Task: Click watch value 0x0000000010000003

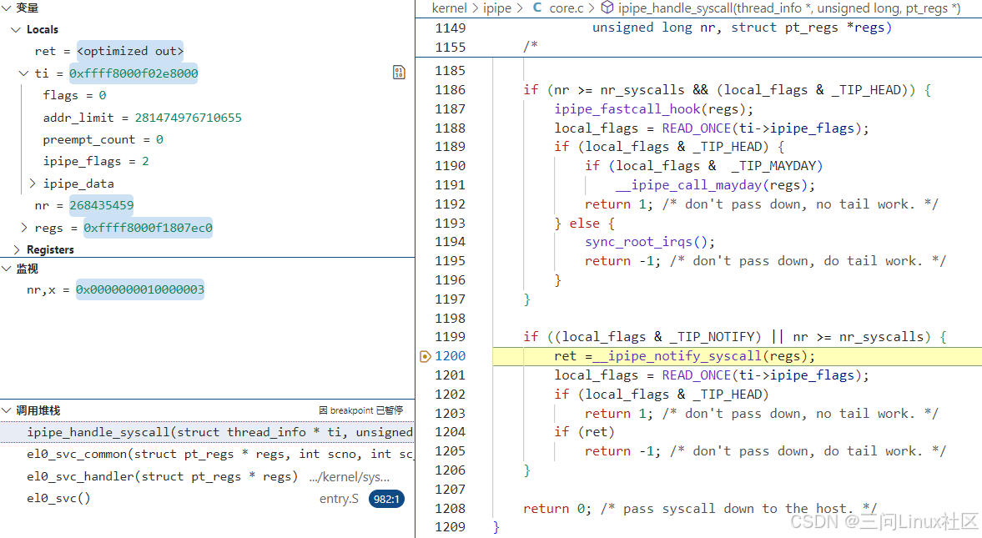Action: point(140,289)
